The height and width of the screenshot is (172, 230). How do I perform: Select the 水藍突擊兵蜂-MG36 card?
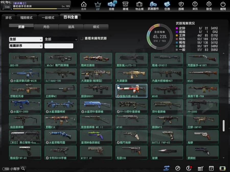(25, 75)
